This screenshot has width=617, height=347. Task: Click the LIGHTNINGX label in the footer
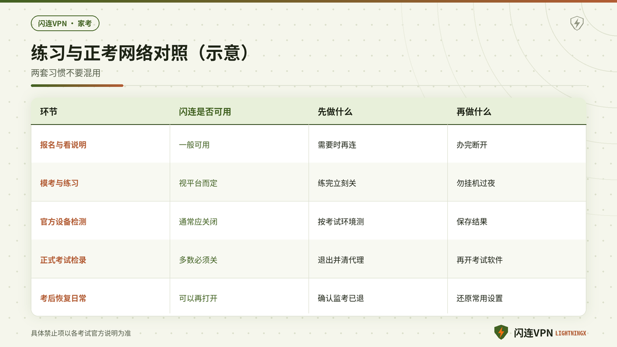[x=571, y=334]
